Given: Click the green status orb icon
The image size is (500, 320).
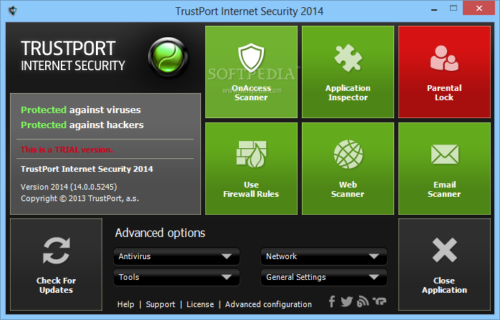Looking at the screenshot, I should pos(168,57).
